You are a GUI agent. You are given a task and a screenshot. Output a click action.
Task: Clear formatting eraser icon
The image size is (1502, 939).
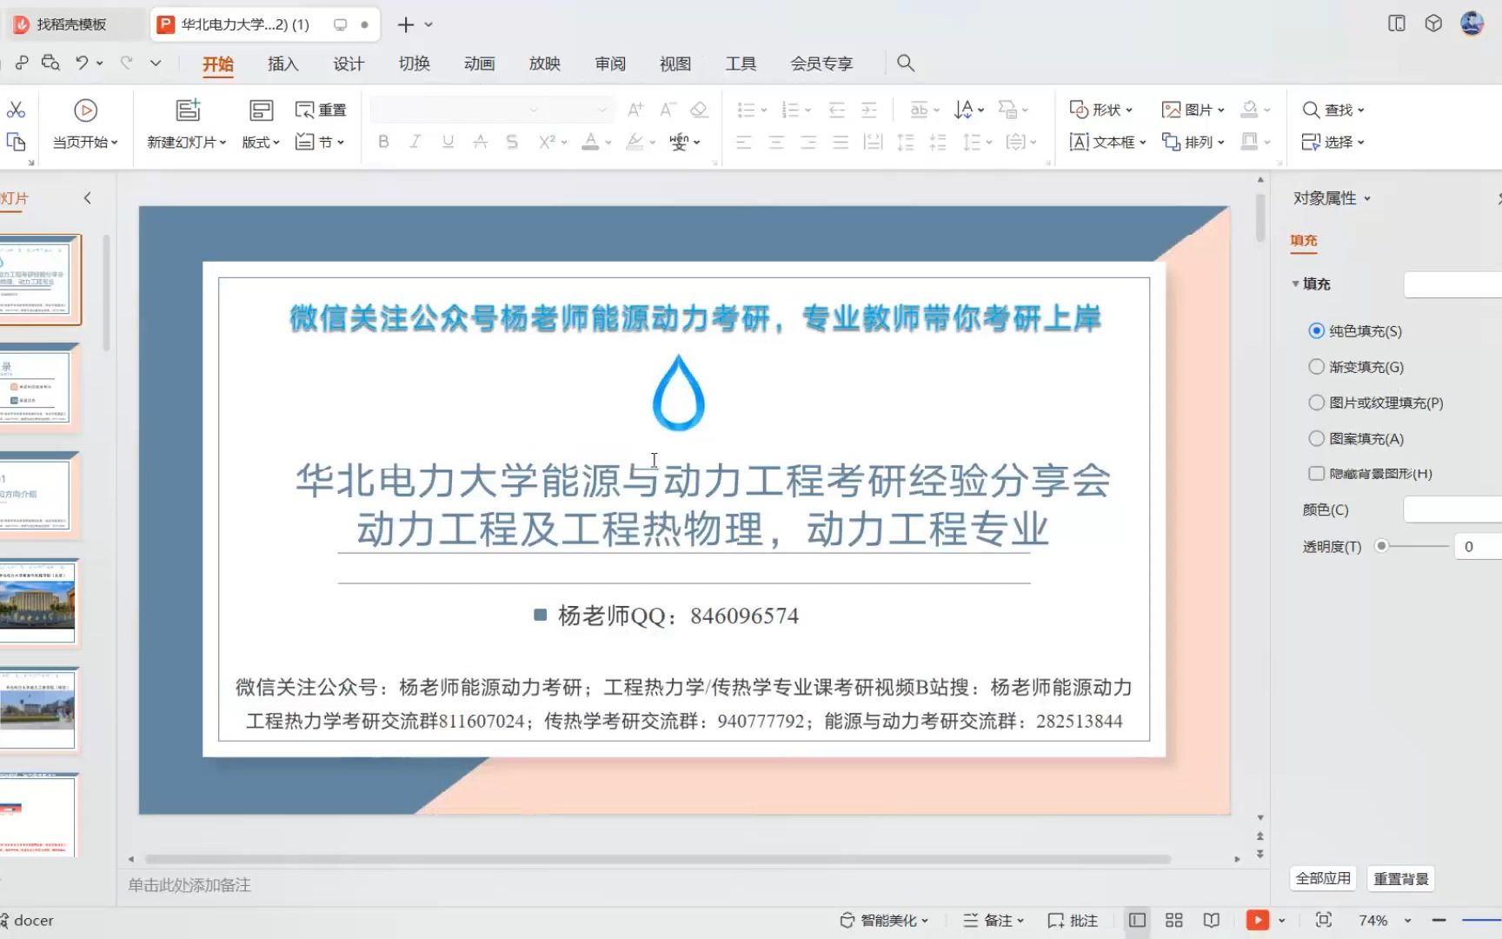pyautogui.click(x=699, y=110)
